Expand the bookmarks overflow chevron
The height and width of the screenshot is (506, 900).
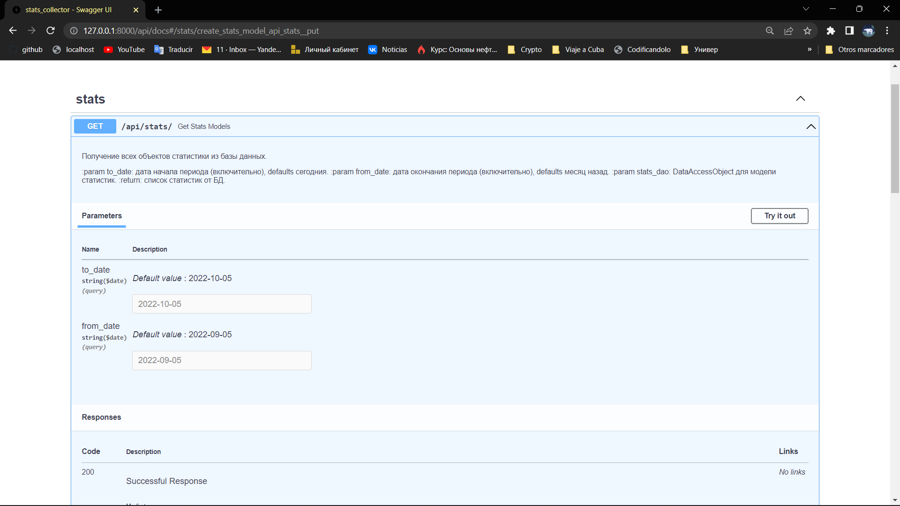(x=810, y=49)
